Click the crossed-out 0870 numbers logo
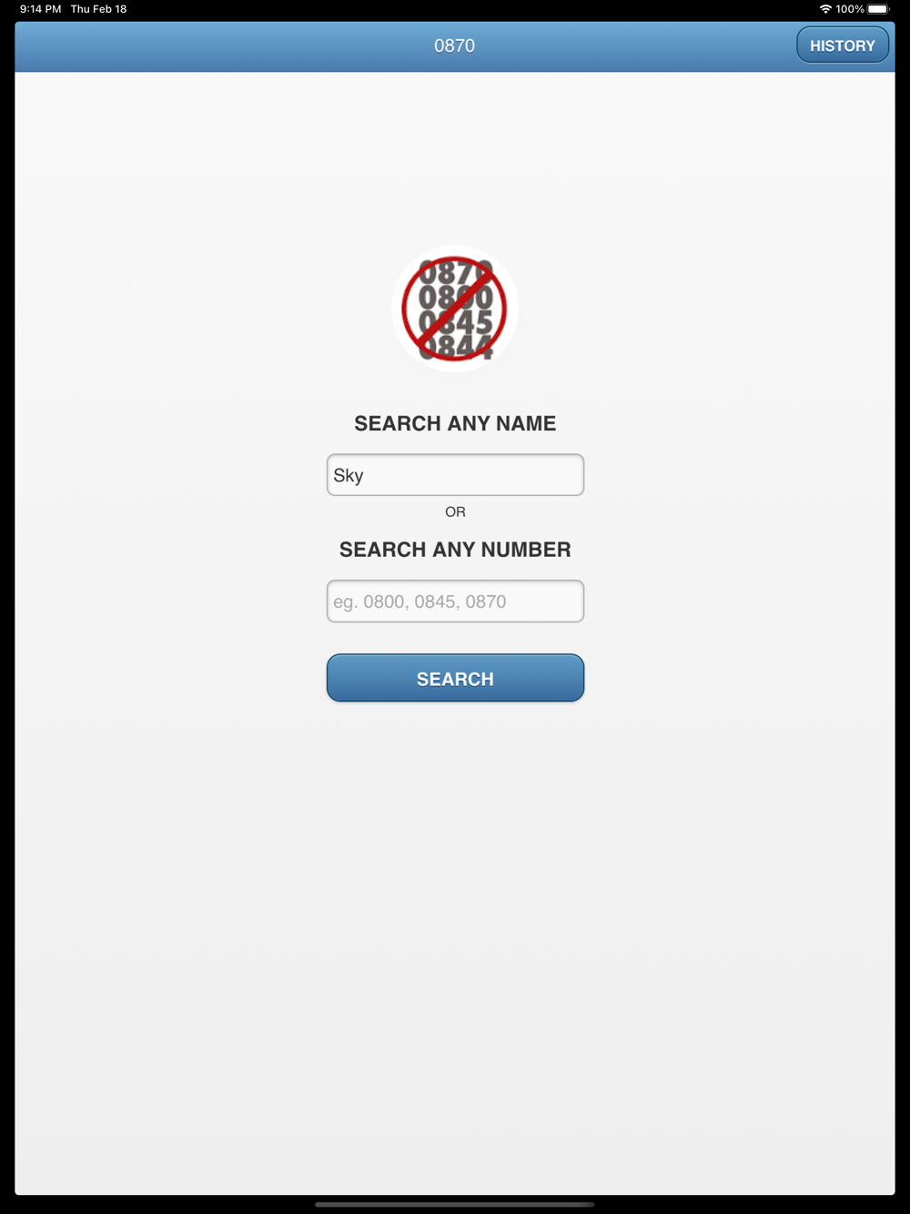Viewport: 910px width, 1214px height. pyautogui.click(x=455, y=309)
